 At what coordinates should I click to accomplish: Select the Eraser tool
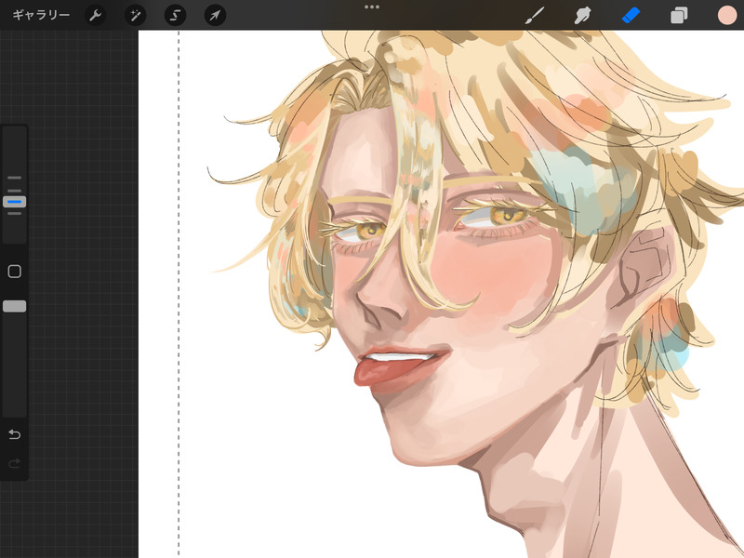click(631, 15)
